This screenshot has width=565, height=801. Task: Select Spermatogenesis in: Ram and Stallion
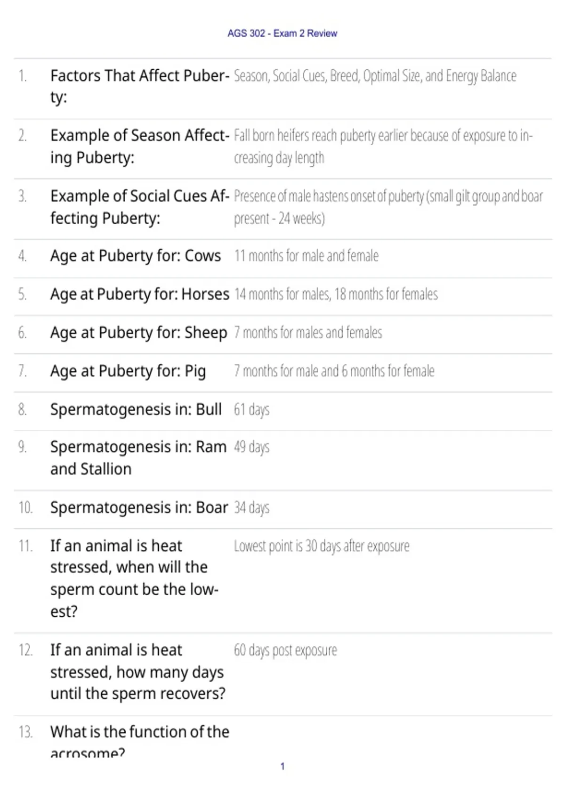coord(138,458)
